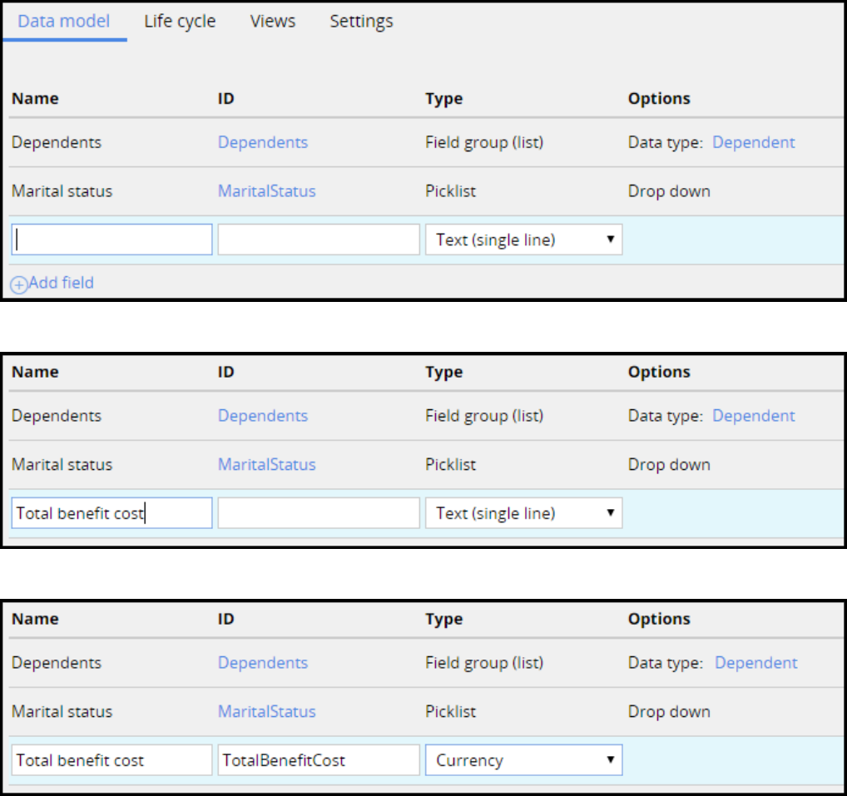The height and width of the screenshot is (796, 847).
Task: Click the MaritalStatus link in the bottom table
Action: pyautogui.click(x=267, y=712)
